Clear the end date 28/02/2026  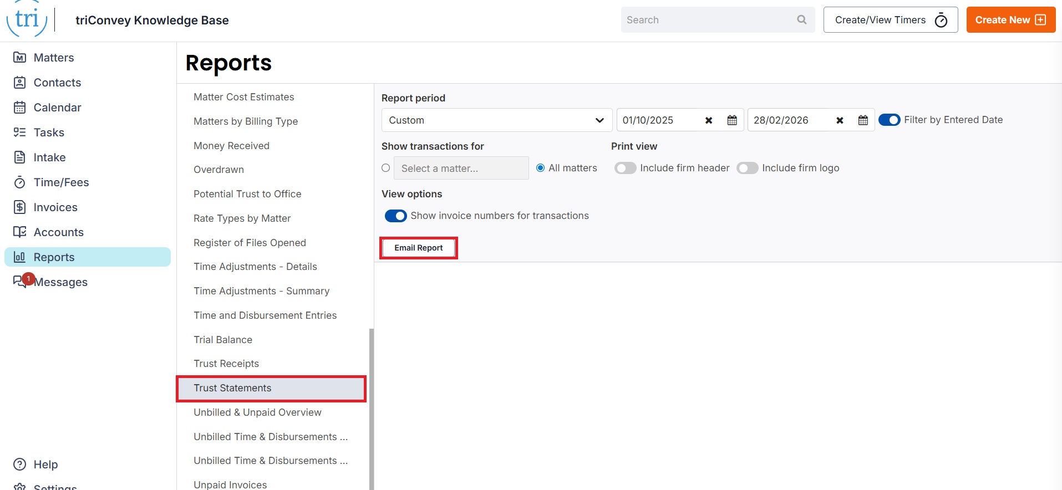(840, 120)
